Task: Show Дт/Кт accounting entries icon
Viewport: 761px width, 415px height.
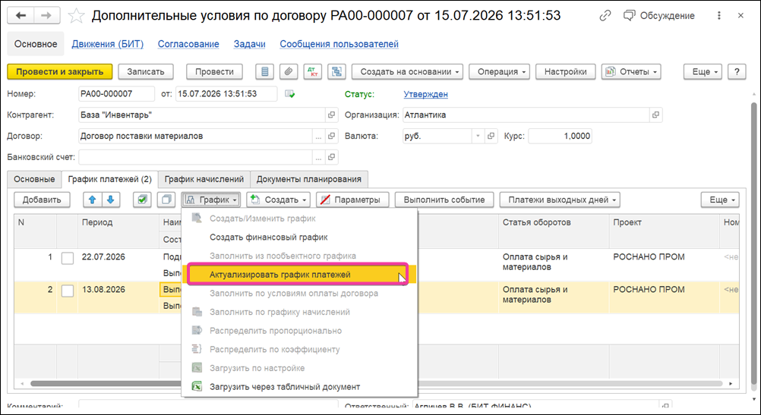Action: coord(313,72)
